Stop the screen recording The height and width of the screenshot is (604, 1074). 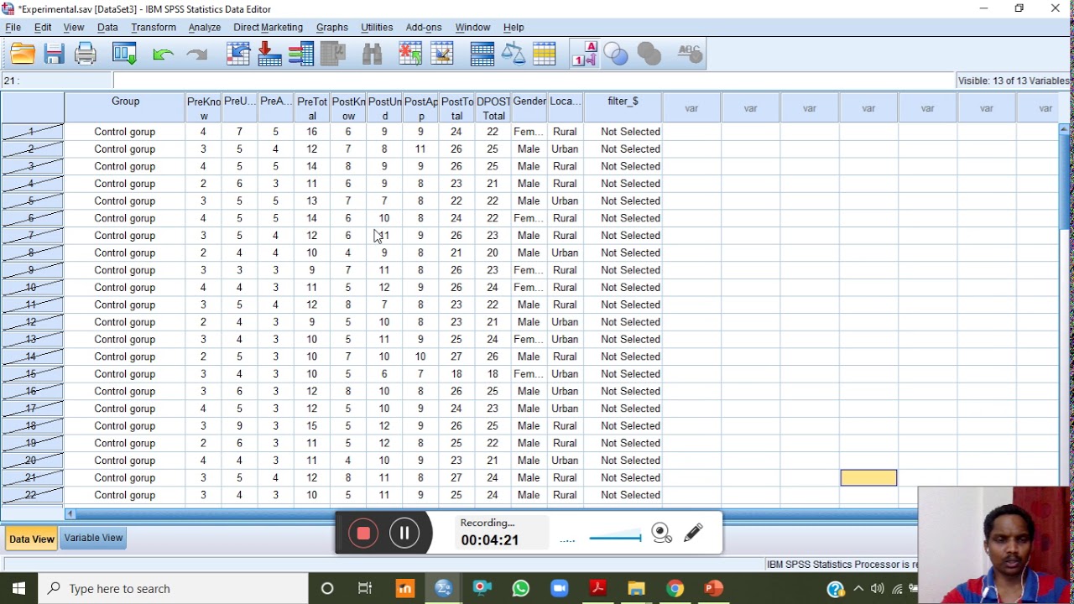(x=363, y=533)
